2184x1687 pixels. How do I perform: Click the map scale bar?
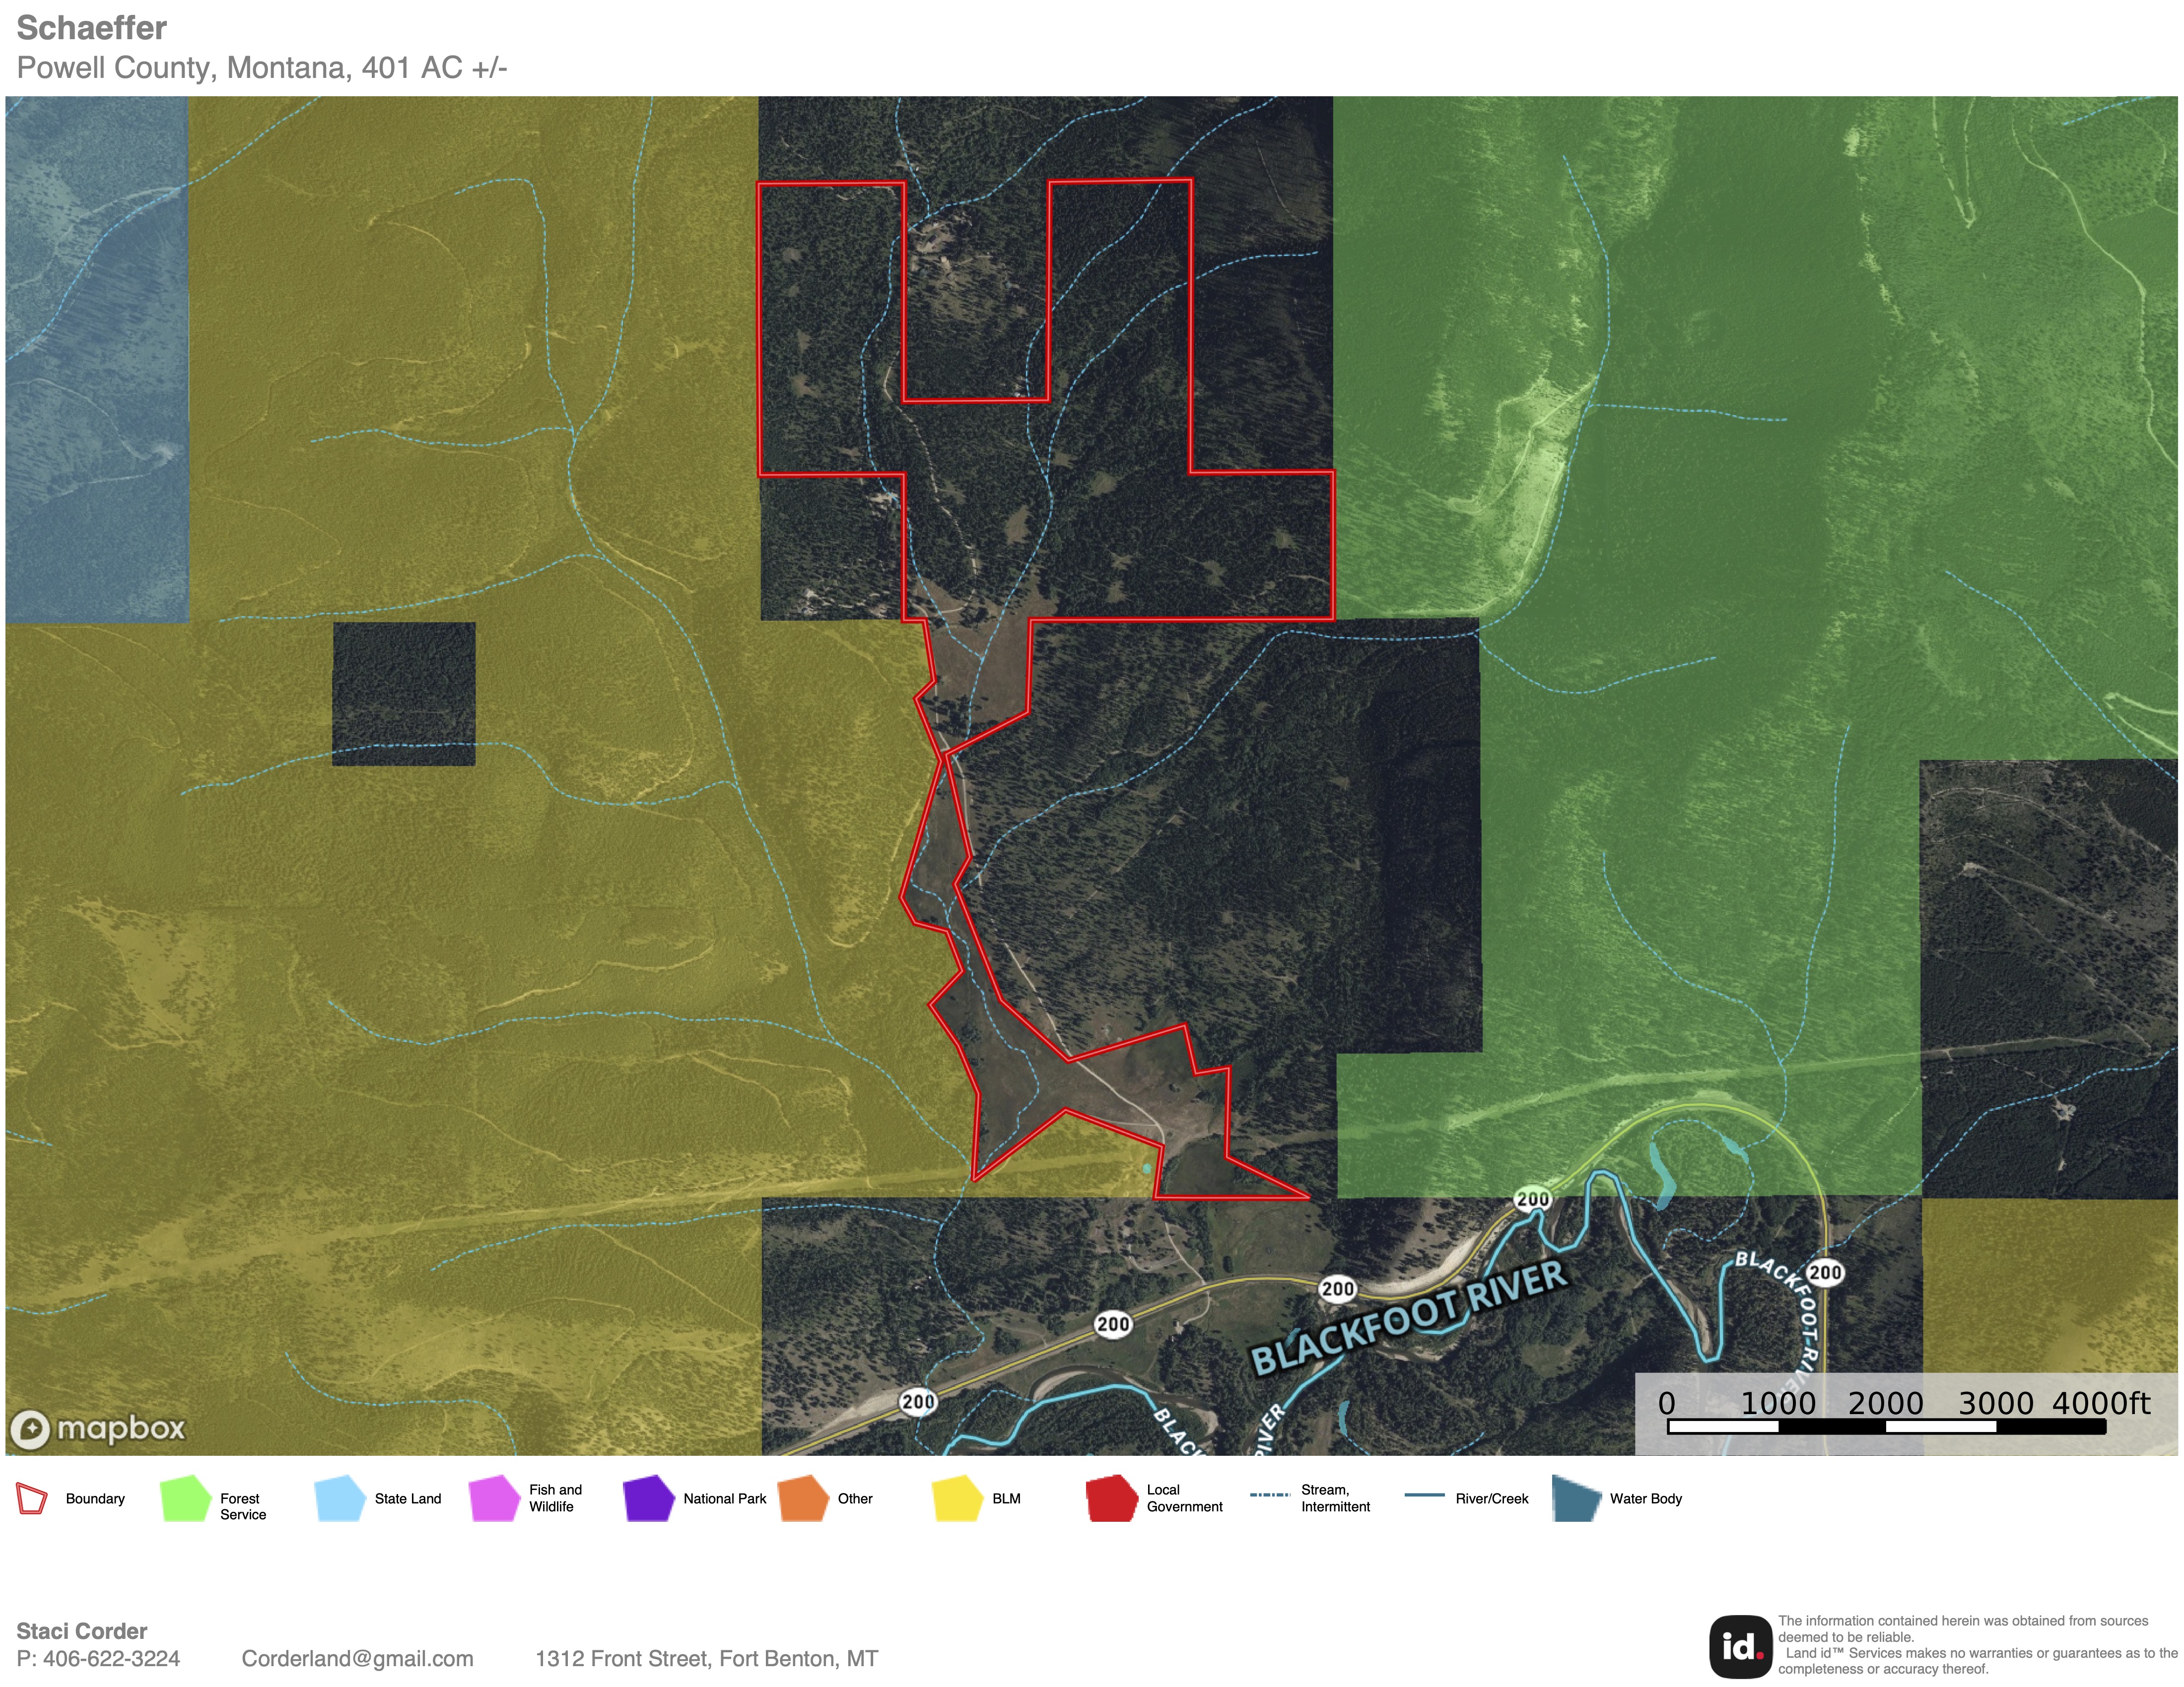[1886, 1426]
